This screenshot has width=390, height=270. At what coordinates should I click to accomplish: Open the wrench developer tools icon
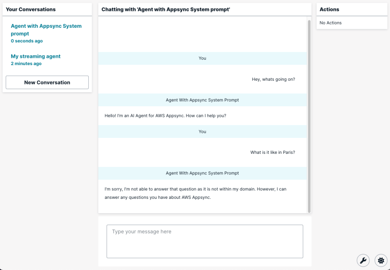(363, 260)
